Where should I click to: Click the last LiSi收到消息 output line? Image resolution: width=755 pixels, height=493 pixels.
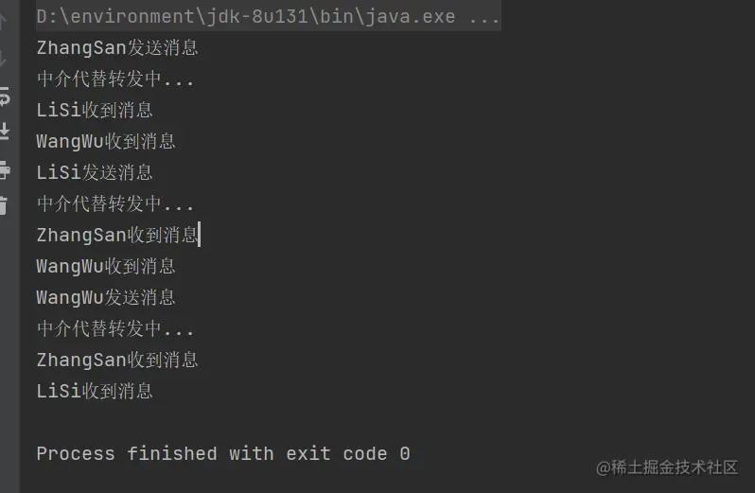click(95, 392)
